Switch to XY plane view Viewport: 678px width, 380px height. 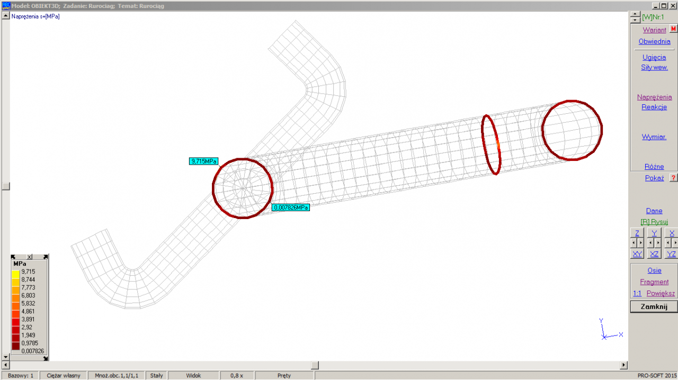[637, 254]
